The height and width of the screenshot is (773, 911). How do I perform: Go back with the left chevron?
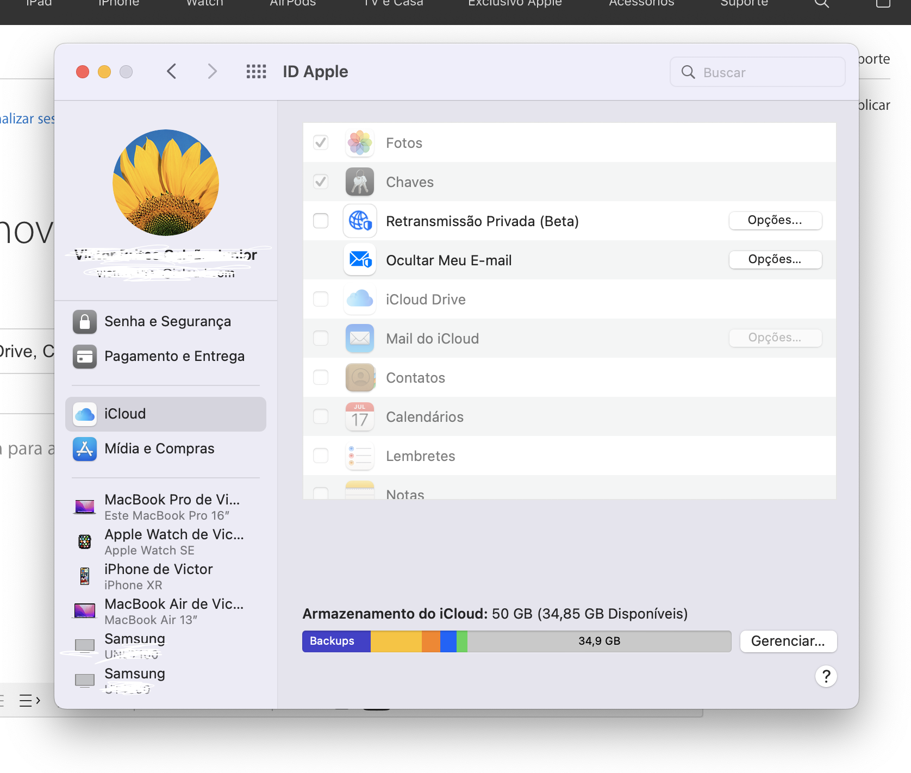172,72
